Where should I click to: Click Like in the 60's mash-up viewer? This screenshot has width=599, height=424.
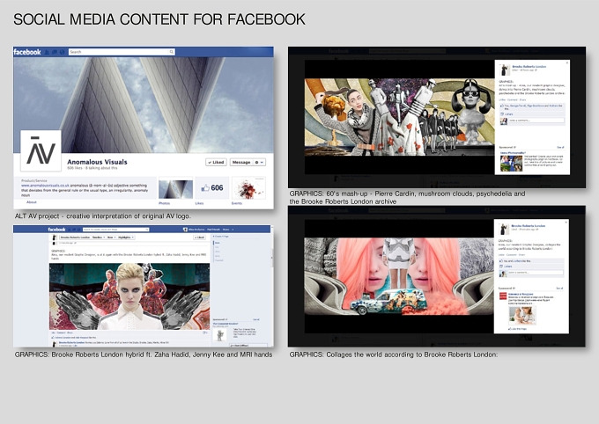(501, 99)
